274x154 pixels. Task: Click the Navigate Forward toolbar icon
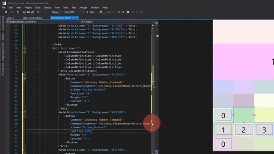click(12, 12)
